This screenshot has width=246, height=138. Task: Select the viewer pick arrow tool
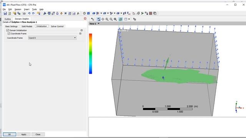click(x=93, y=19)
